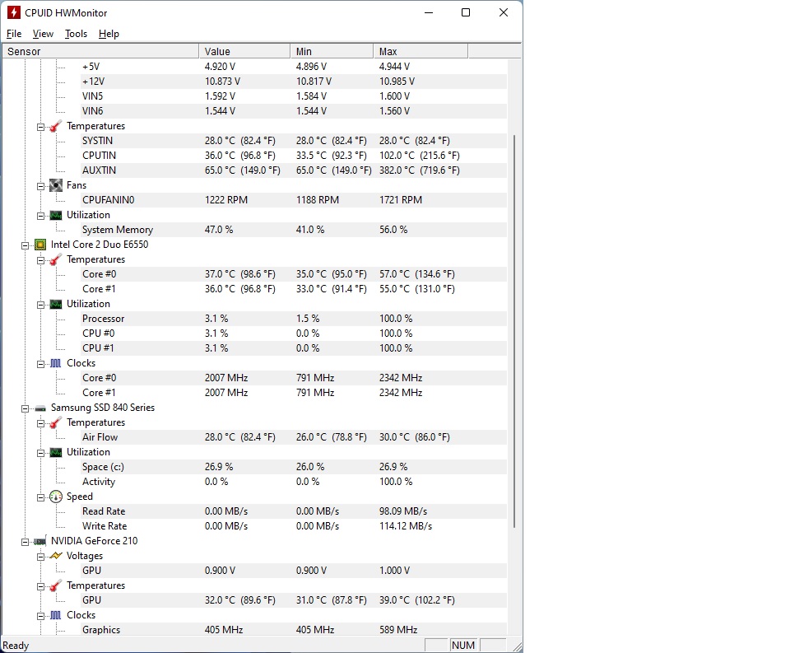
Task: Click the Max column header
Action: point(421,51)
